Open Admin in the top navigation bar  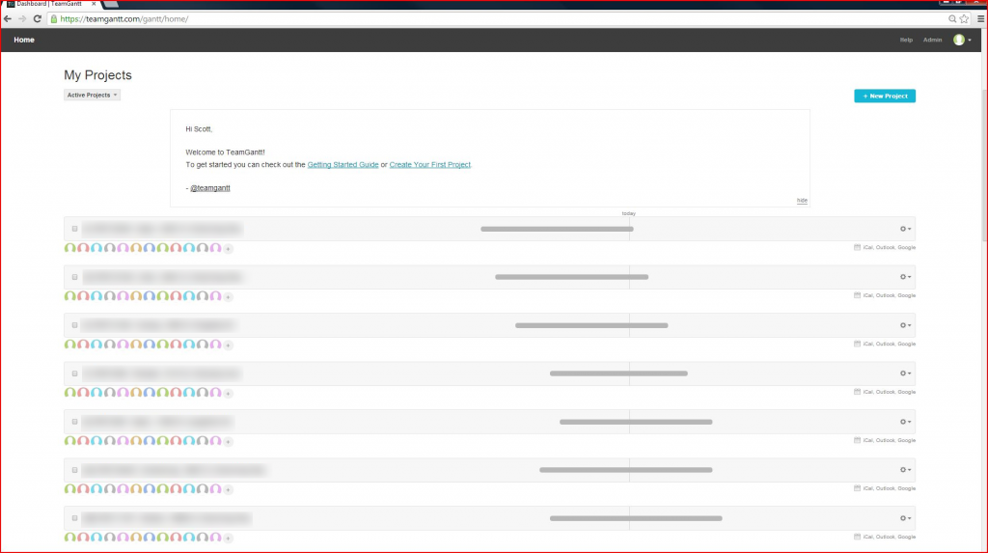(933, 40)
